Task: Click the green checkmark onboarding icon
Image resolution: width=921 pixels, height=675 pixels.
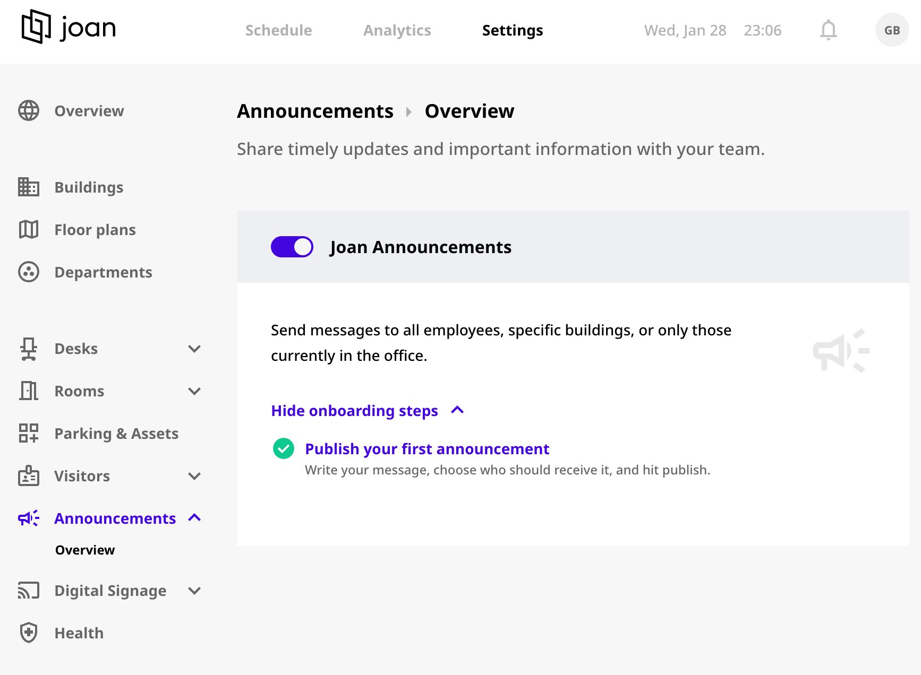Action: click(284, 448)
